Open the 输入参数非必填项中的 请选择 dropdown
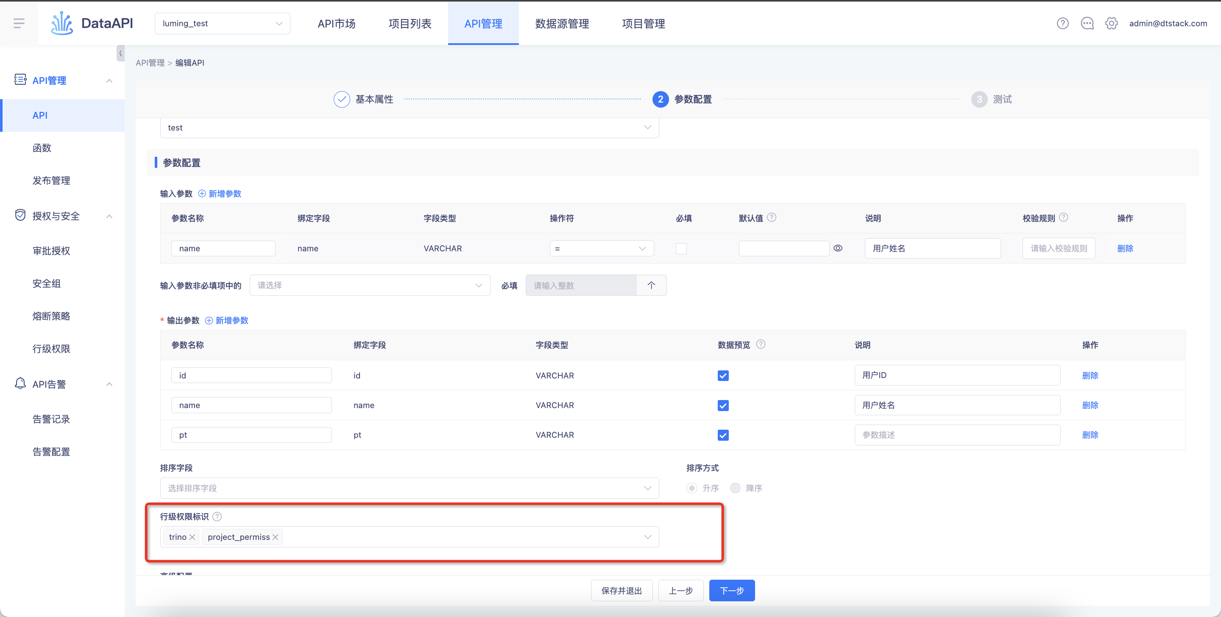The height and width of the screenshot is (617, 1221). coord(370,285)
